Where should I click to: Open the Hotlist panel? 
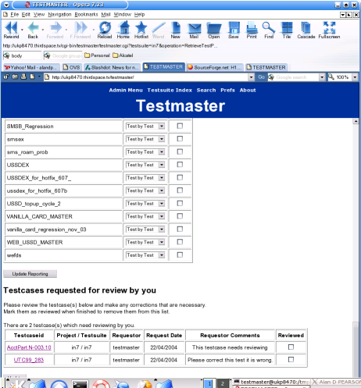pyautogui.click(x=141, y=30)
